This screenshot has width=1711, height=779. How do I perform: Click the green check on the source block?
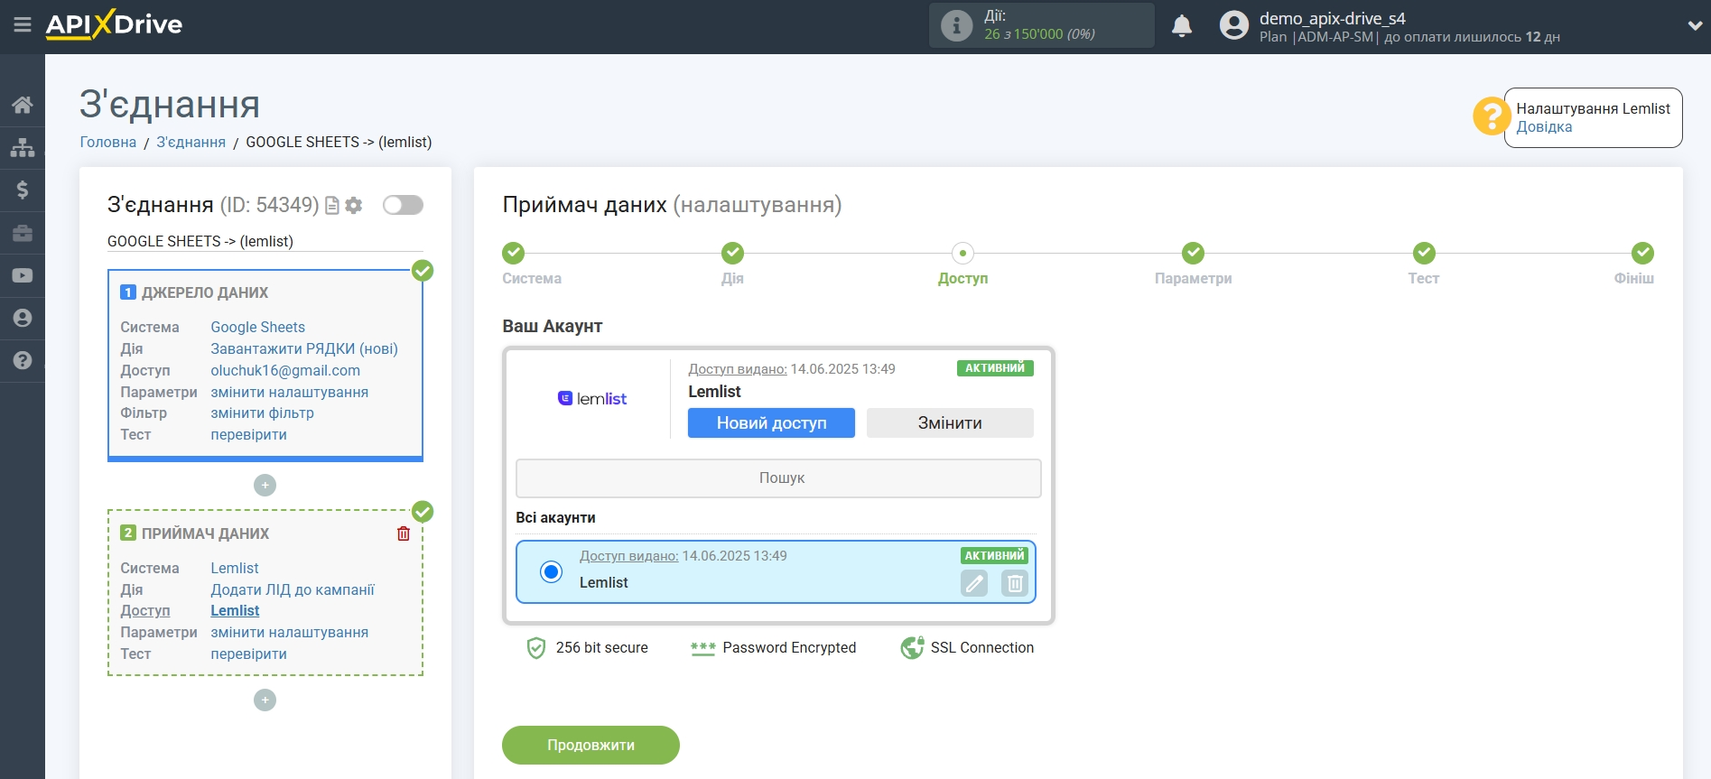coord(423,271)
